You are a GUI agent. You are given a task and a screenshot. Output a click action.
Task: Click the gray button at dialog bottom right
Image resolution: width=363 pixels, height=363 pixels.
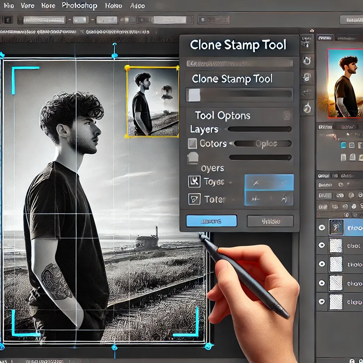(270, 221)
